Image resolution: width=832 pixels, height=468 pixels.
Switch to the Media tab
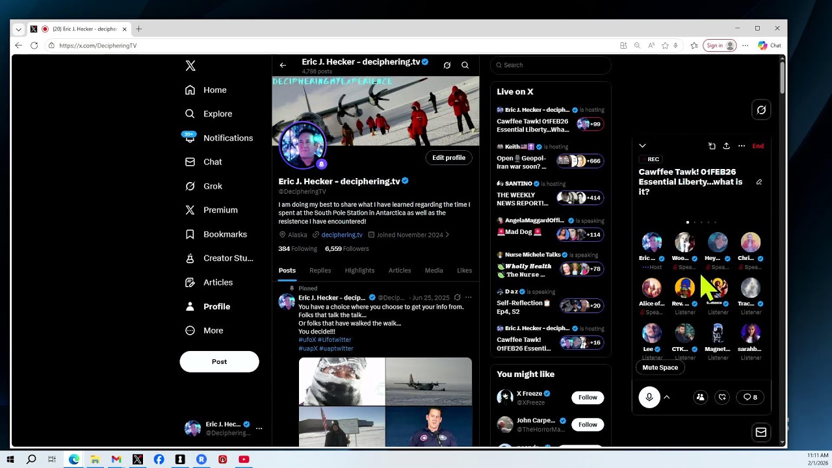click(x=434, y=270)
